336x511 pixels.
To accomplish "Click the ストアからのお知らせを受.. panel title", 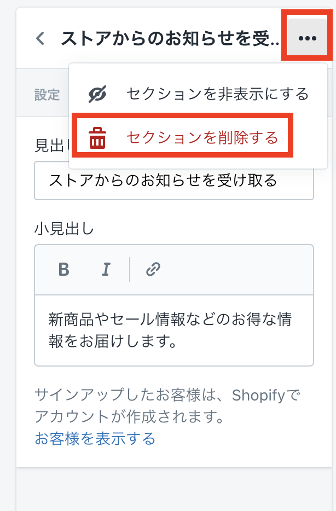I will (170, 38).
